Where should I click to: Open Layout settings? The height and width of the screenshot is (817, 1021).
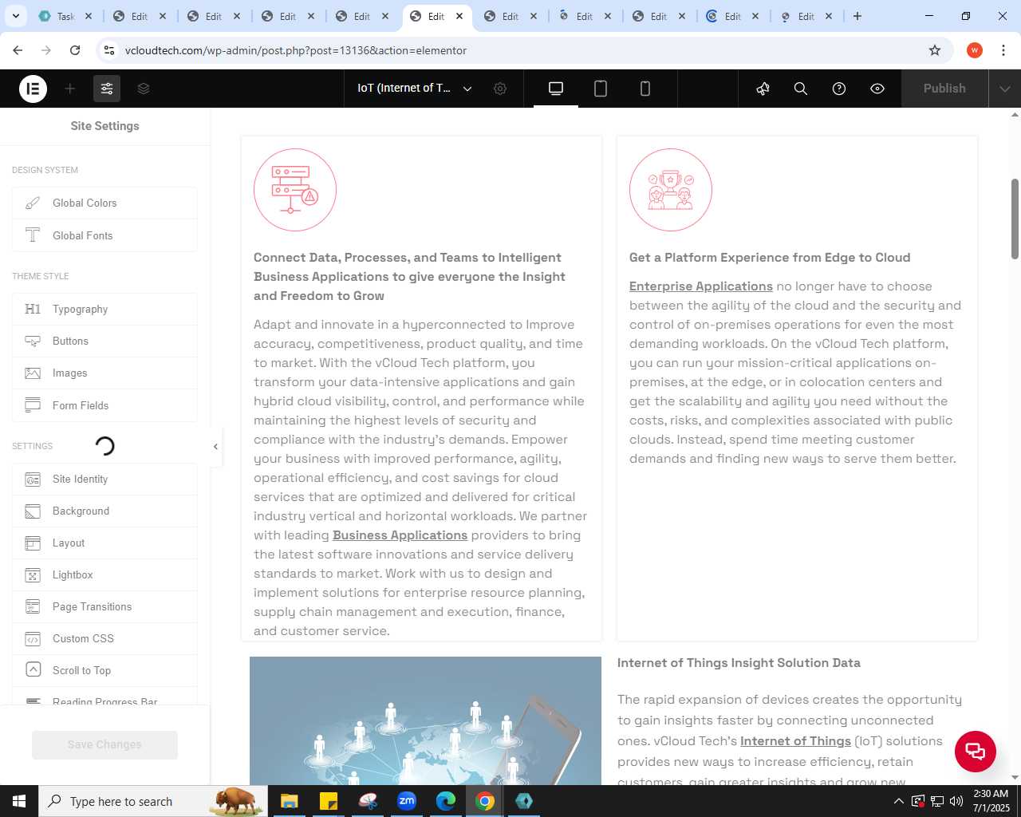[104, 543]
